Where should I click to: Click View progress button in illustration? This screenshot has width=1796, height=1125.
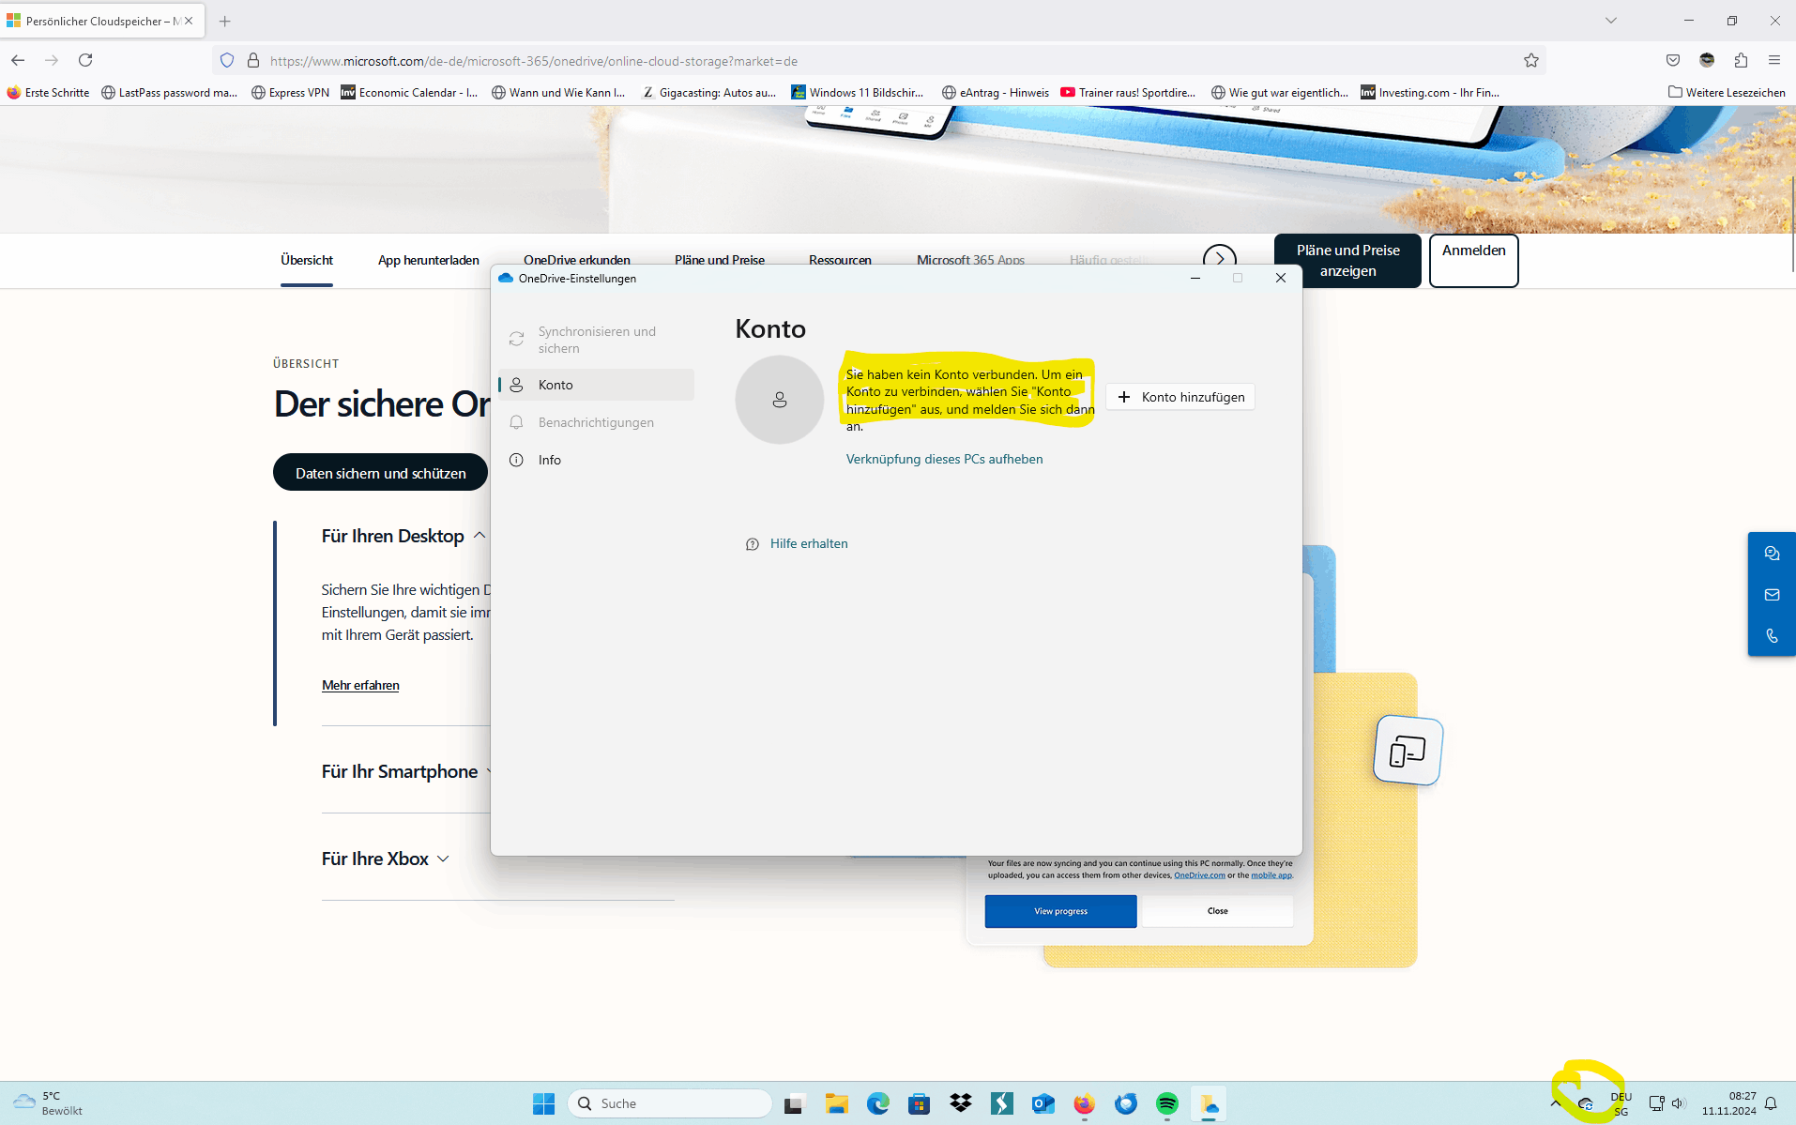pyautogui.click(x=1060, y=911)
